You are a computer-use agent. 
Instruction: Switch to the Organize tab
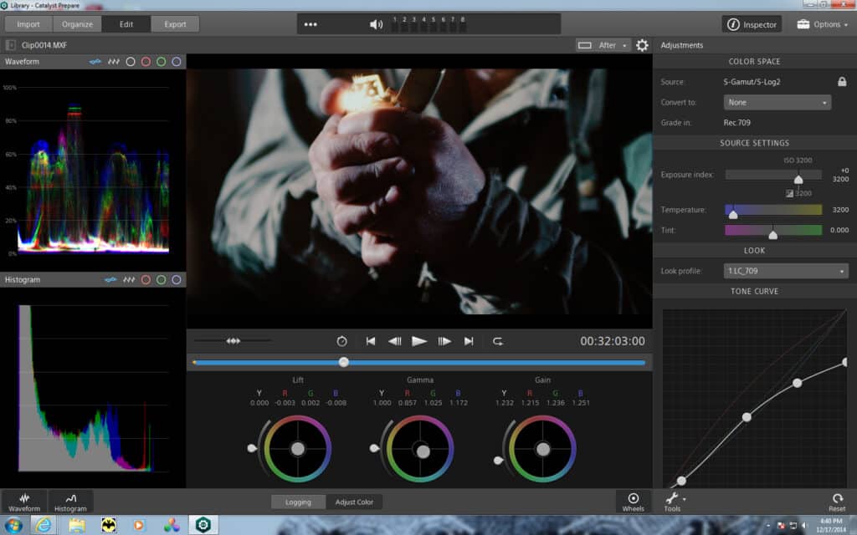point(77,24)
